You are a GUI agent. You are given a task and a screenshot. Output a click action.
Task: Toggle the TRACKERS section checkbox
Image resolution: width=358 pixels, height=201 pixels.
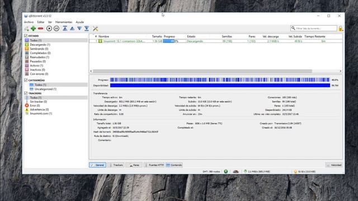click(26, 93)
